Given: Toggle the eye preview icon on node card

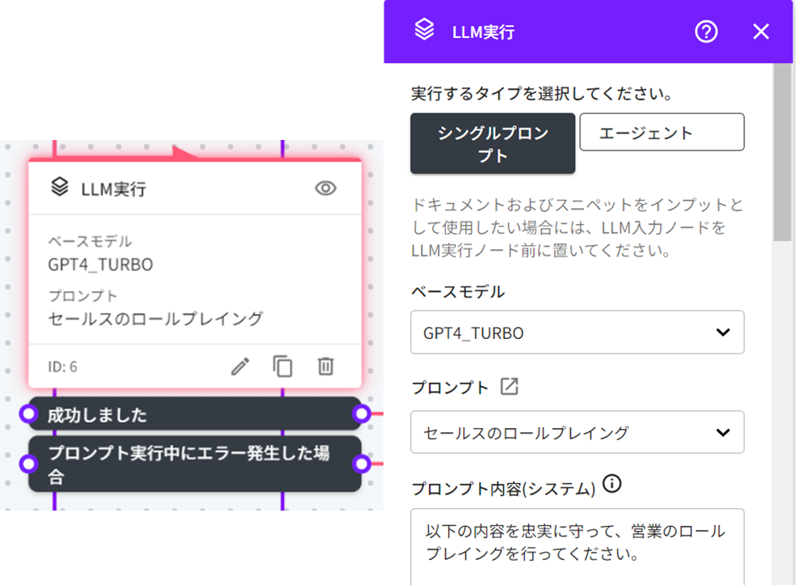Looking at the screenshot, I should coord(325,189).
